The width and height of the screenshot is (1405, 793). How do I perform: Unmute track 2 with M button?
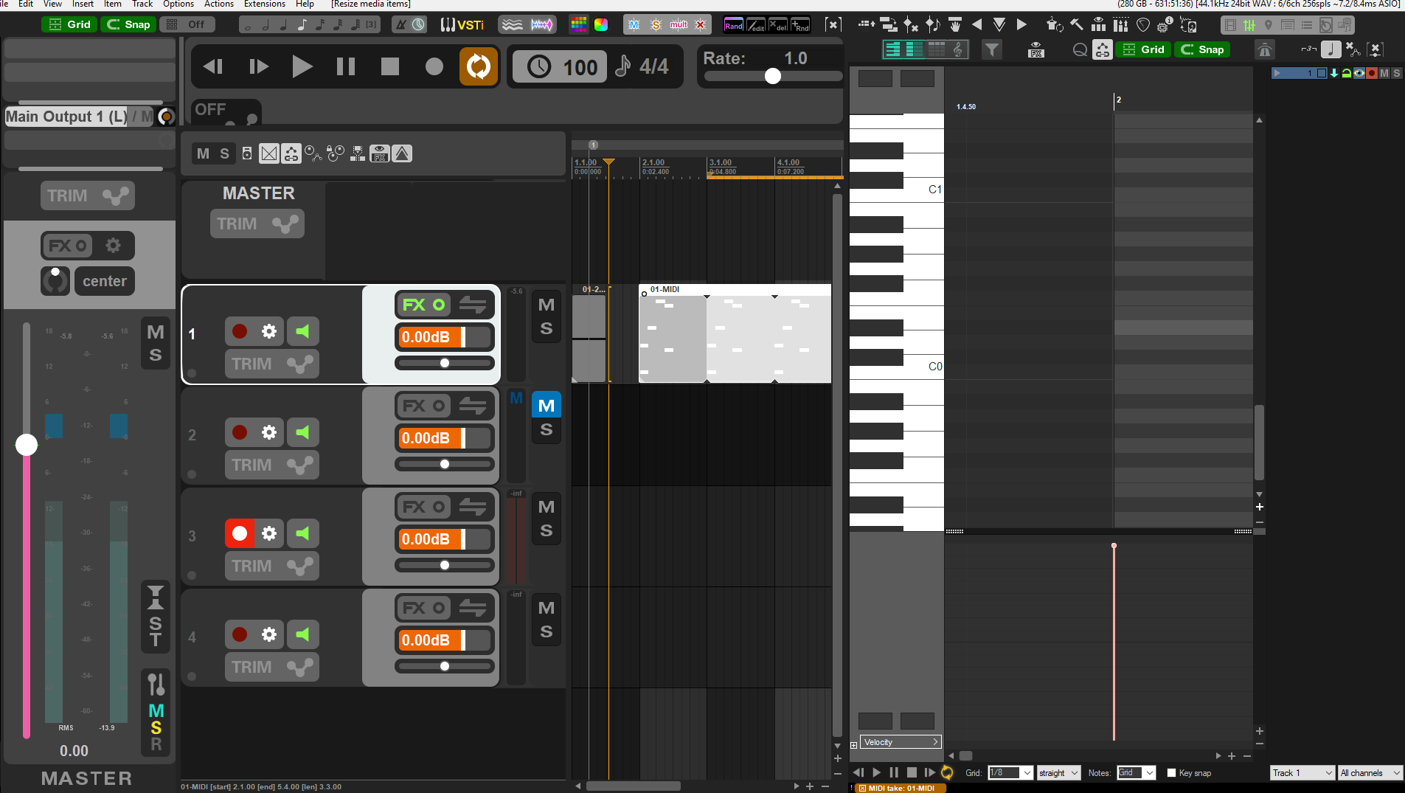547,405
